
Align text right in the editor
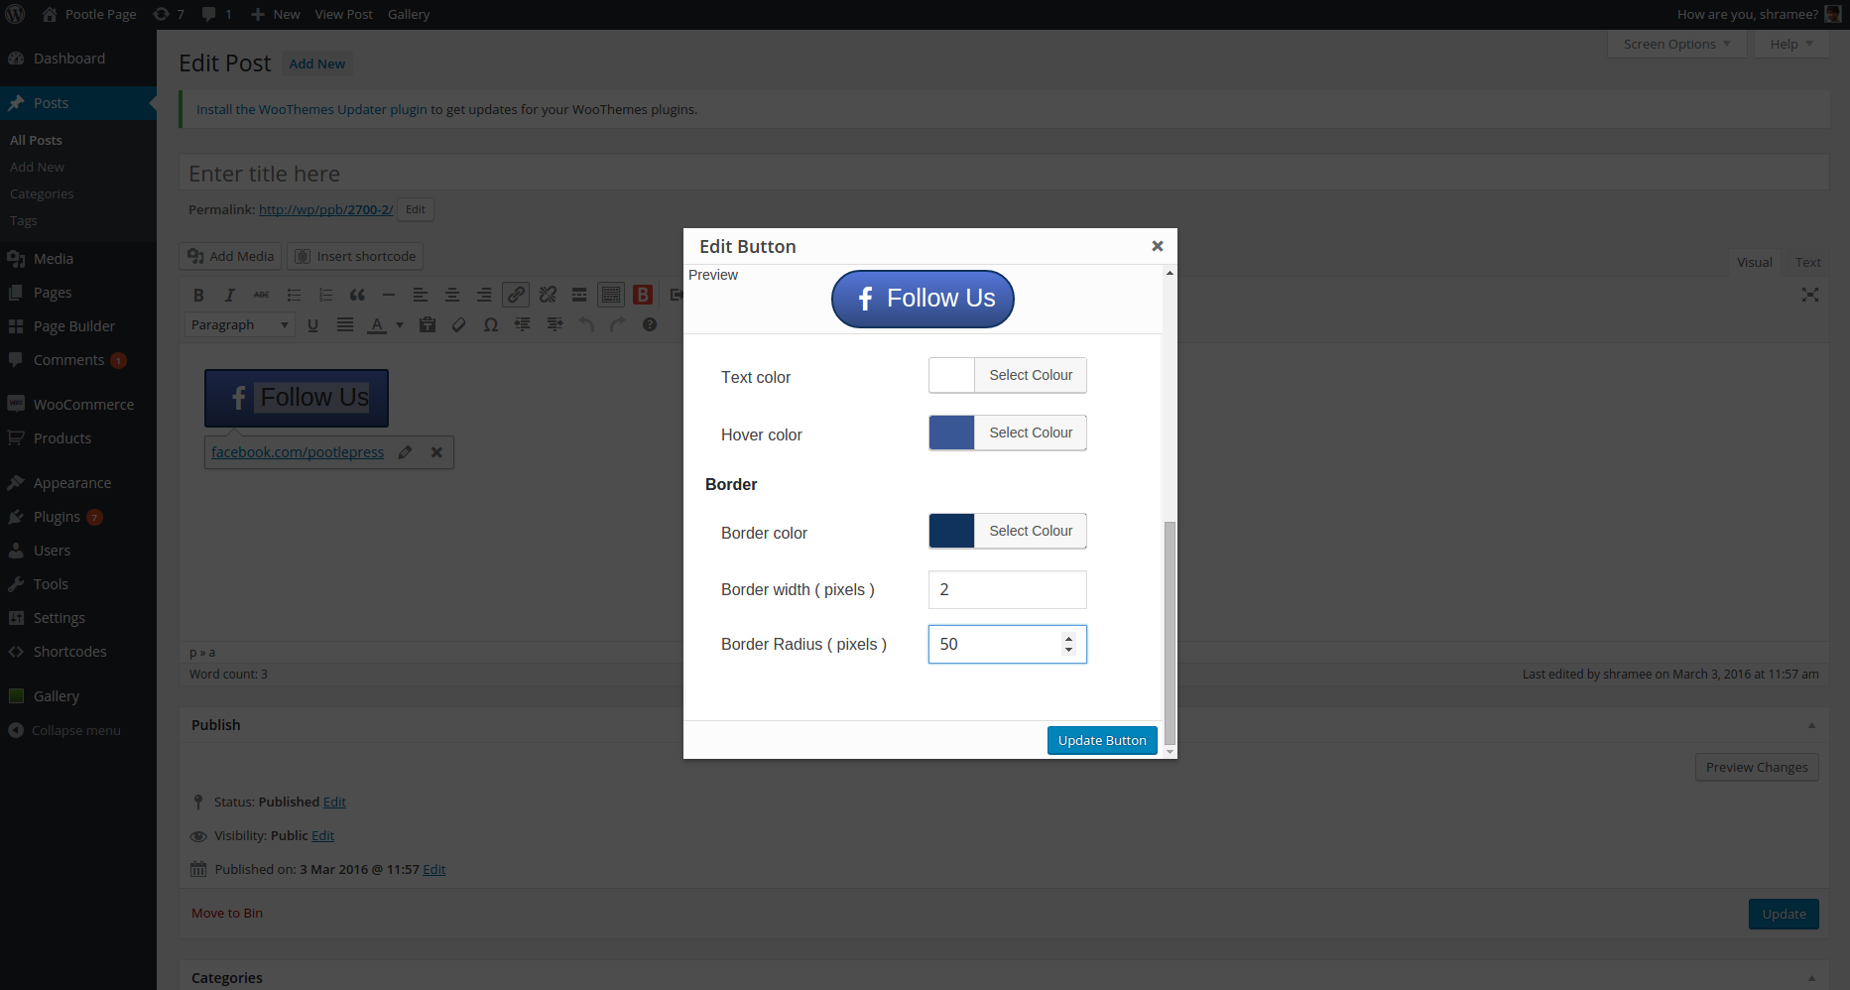pyautogui.click(x=484, y=295)
